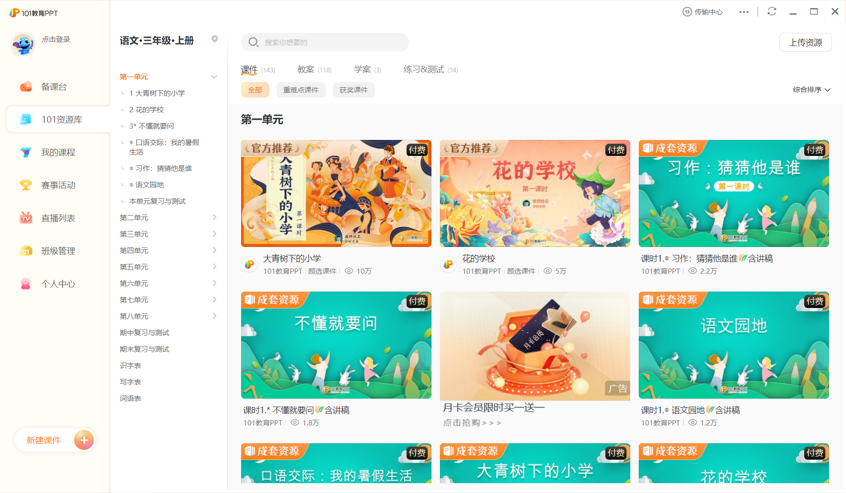Click the 新建课件 button label

pyautogui.click(x=44, y=440)
